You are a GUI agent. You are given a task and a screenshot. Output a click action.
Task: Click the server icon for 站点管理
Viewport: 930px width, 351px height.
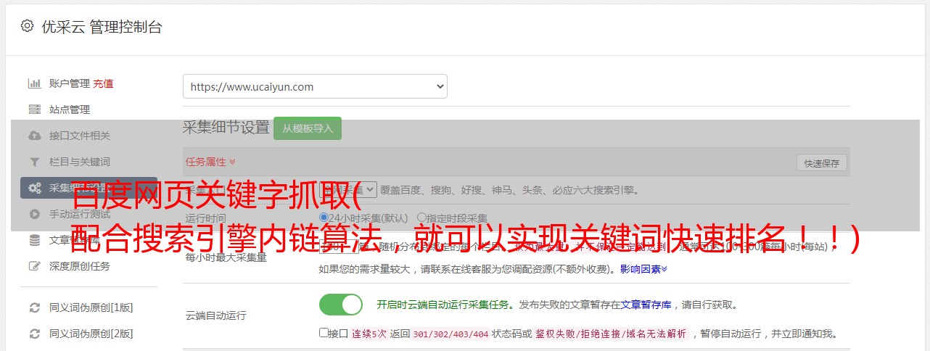[x=34, y=110]
